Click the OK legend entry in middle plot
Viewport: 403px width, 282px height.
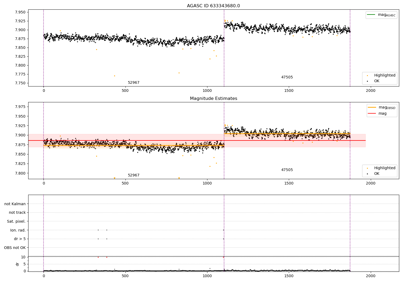(x=373, y=173)
